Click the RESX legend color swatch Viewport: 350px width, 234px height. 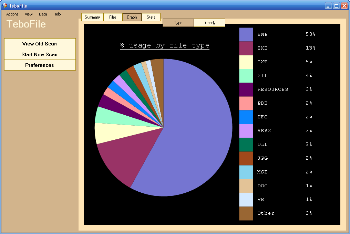pos(246,131)
